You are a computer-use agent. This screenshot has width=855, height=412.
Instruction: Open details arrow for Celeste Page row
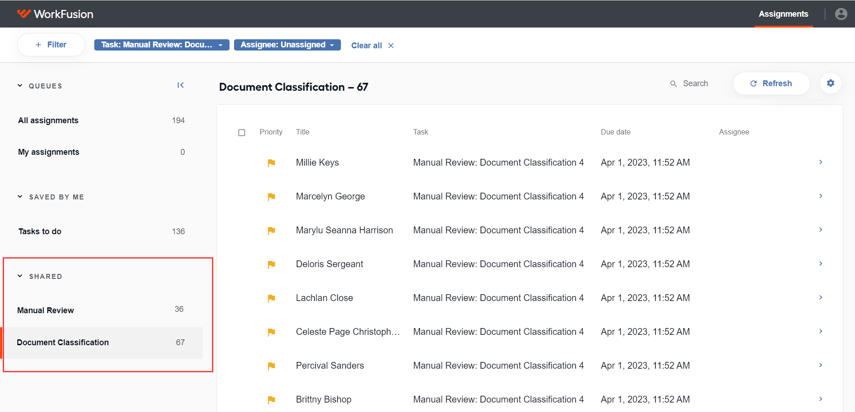tap(821, 331)
